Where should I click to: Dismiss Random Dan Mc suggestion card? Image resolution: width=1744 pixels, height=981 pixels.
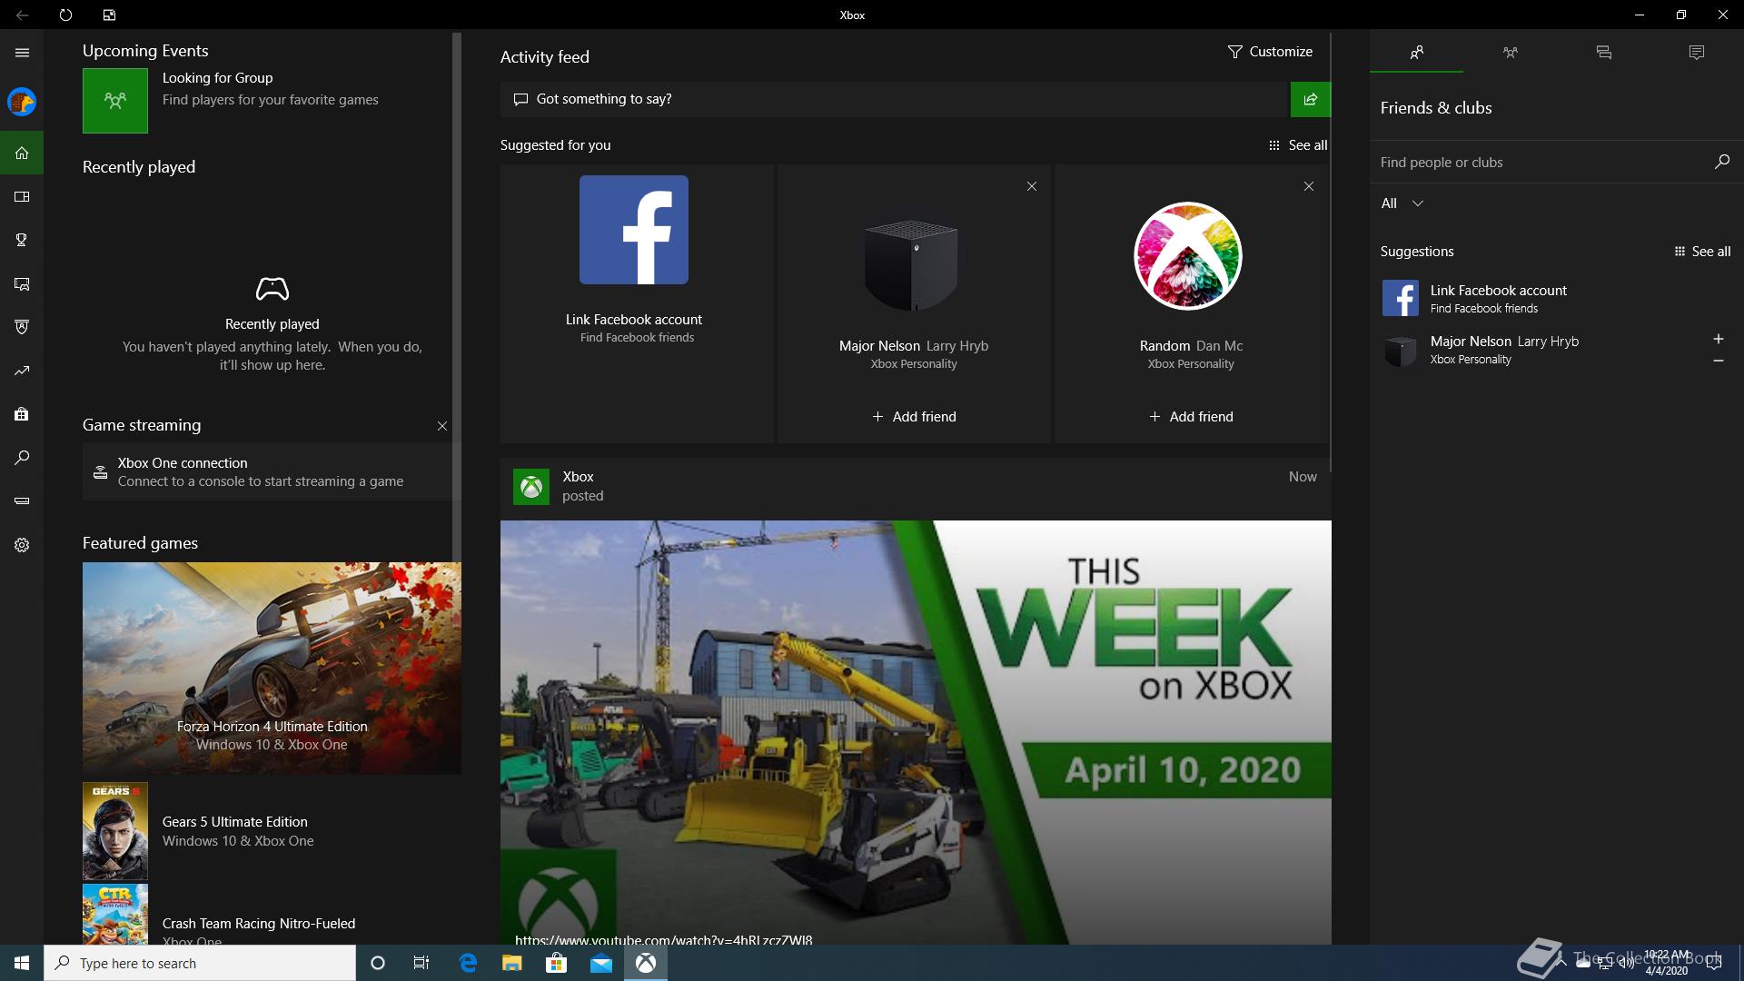(x=1309, y=186)
